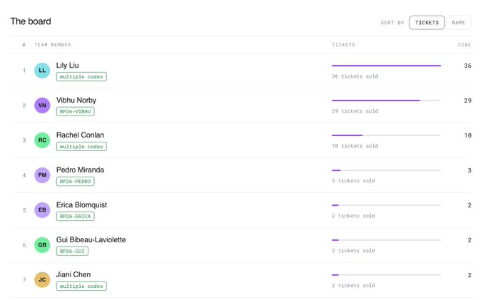Click Vibhu Norby's VN avatar
The width and height of the screenshot is (485, 300).
pyautogui.click(x=42, y=105)
